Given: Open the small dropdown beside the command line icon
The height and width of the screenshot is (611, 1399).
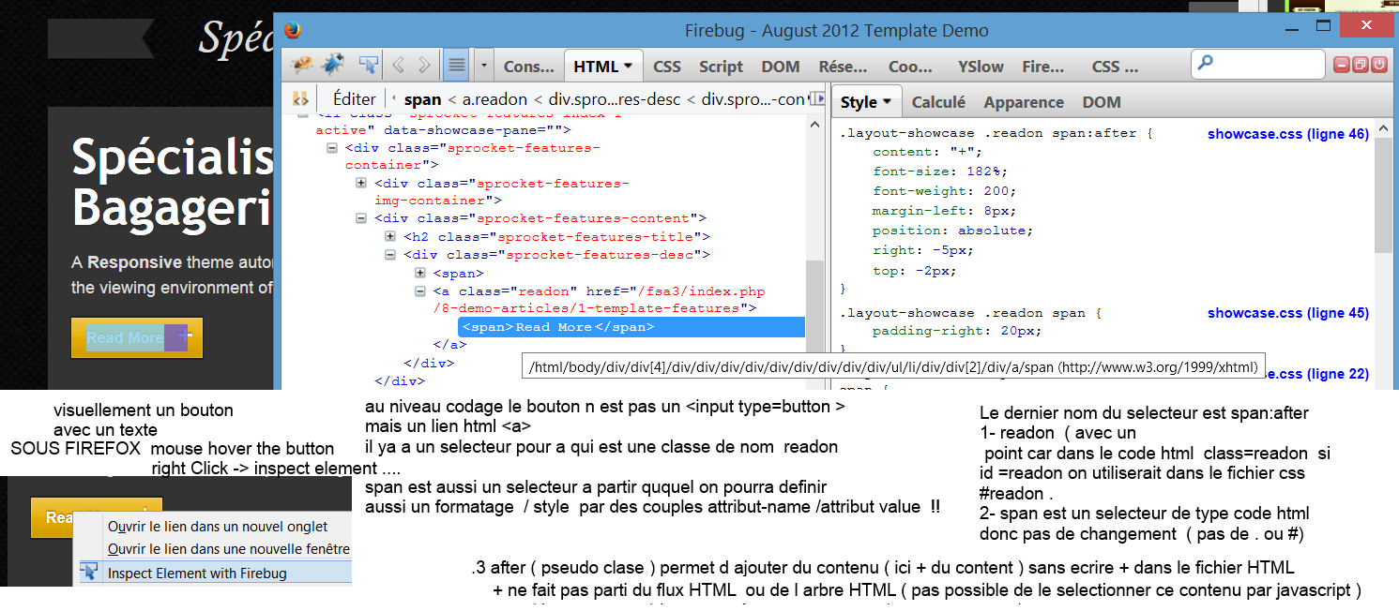Looking at the screenshot, I should tap(483, 66).
